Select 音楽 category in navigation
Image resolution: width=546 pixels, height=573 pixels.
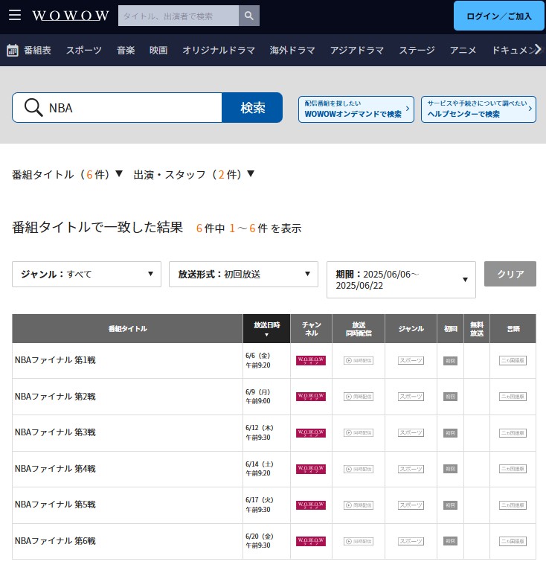click(x=126, y=51)
